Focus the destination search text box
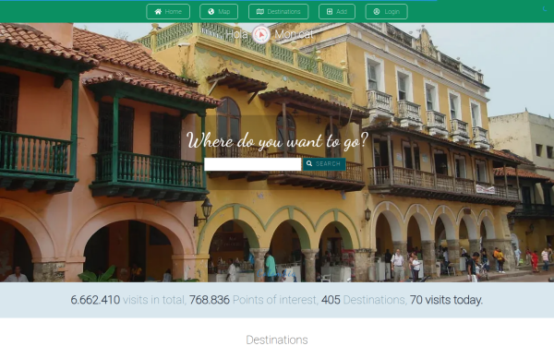554x346 pixels. coord(253,164)
